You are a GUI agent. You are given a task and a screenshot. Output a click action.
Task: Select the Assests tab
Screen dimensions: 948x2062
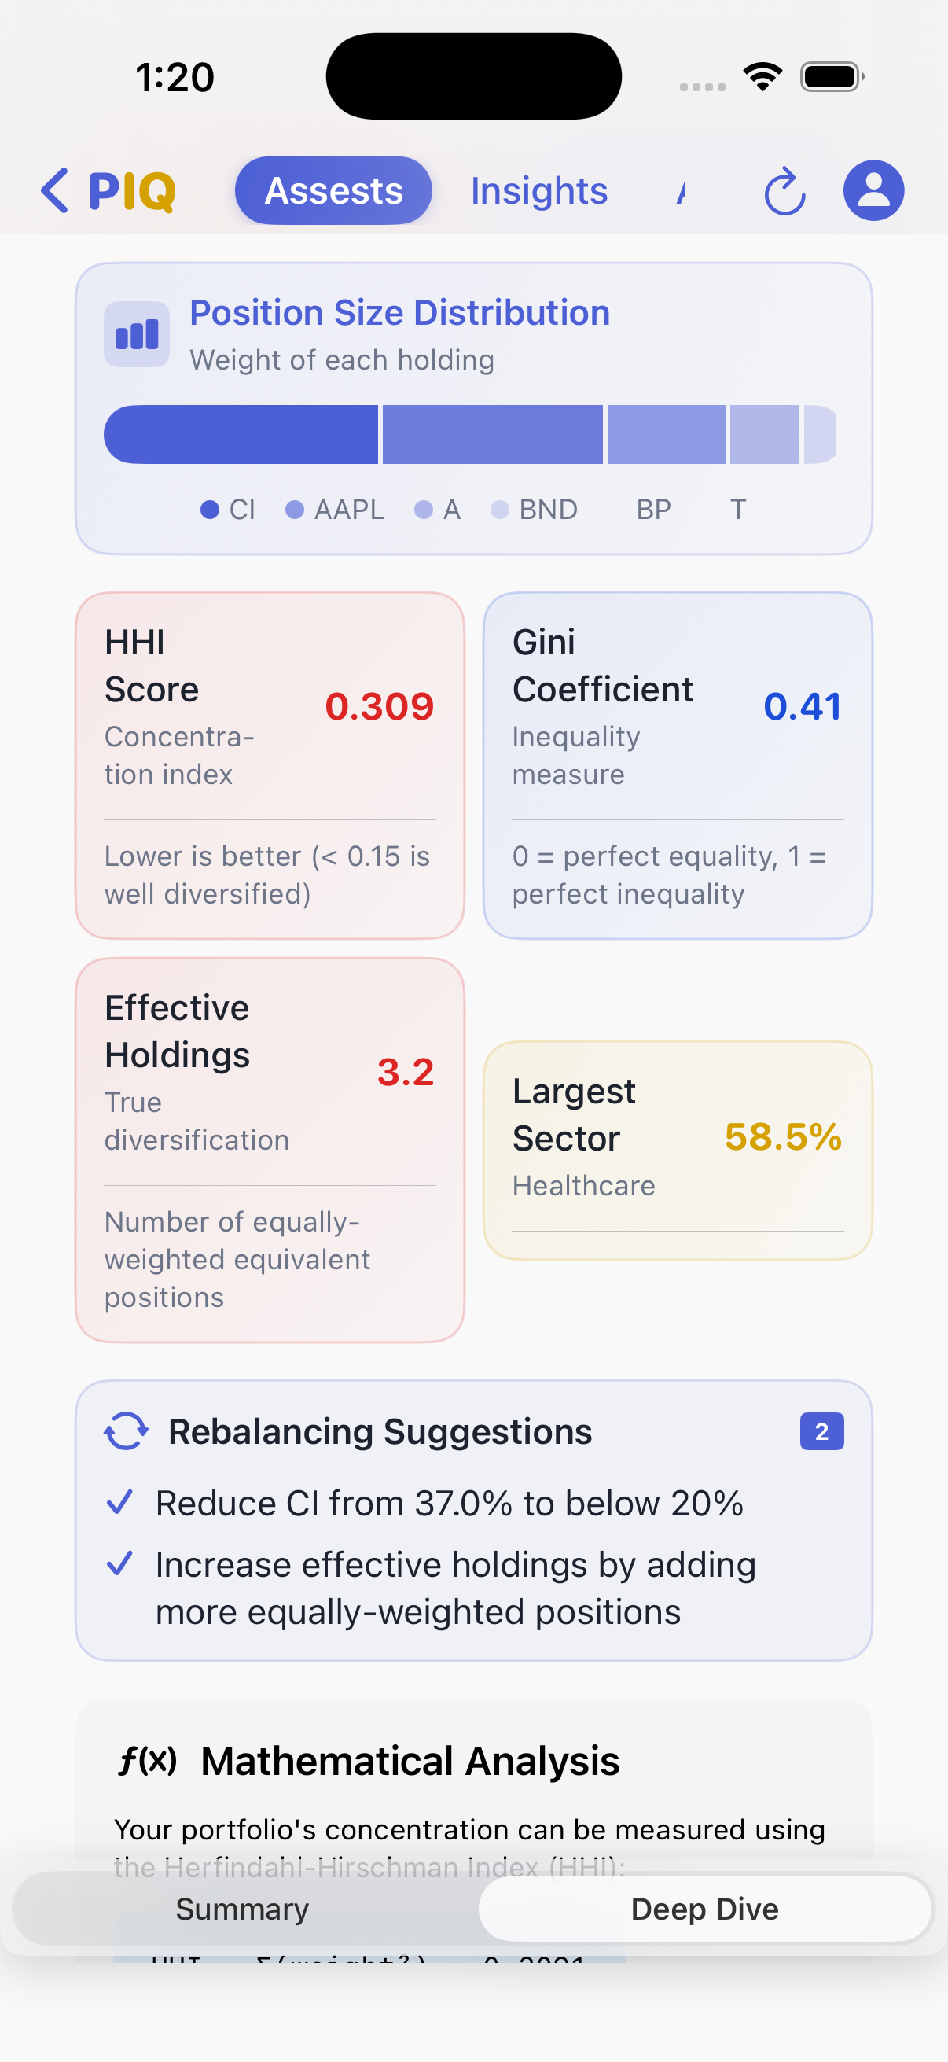coord(333,190)
